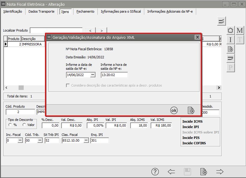
Task: Click the previous product '<' button
Action: coord(90,30)
